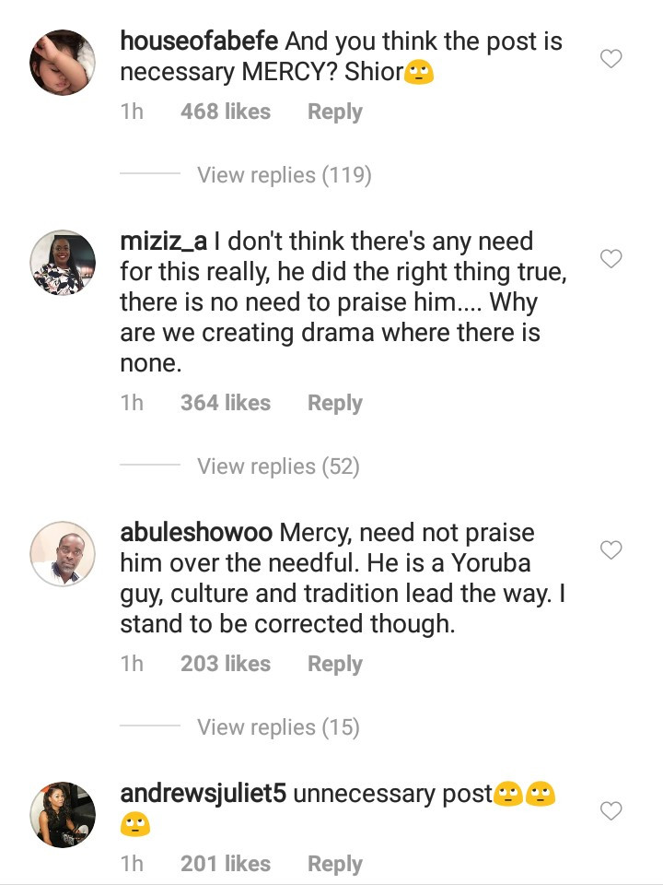The width and height of the screenshot is (663, 885).
Task: View who liked via 468 likes
Action: 226,112
